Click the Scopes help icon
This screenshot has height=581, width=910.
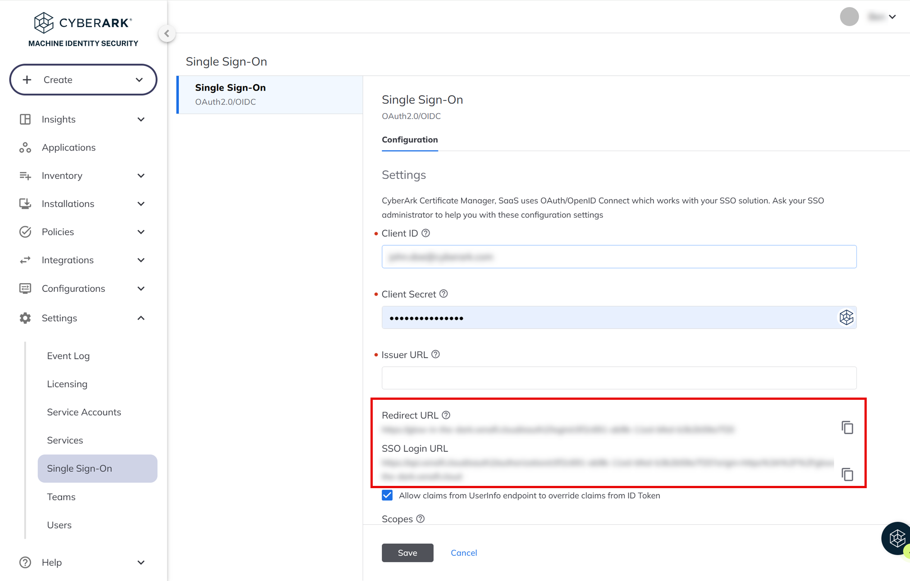click(x=421, y=519)
